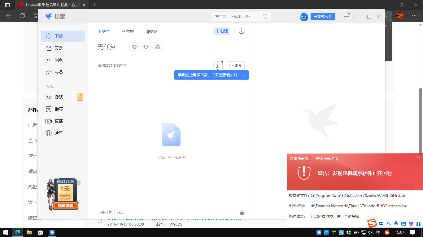Click the speaker volume tray icon
The image size is (423, 237).
click(371, 232)
